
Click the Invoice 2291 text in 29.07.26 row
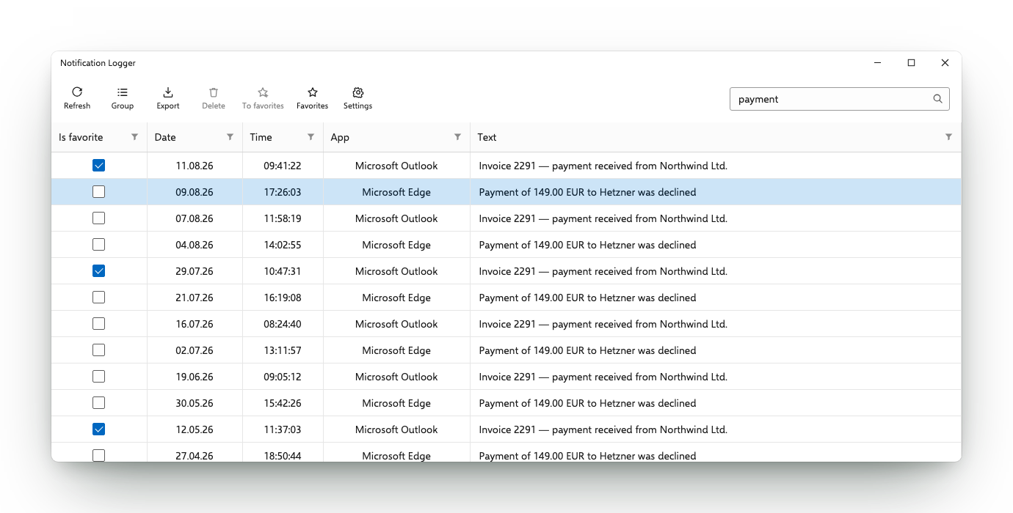pos(603,271)
